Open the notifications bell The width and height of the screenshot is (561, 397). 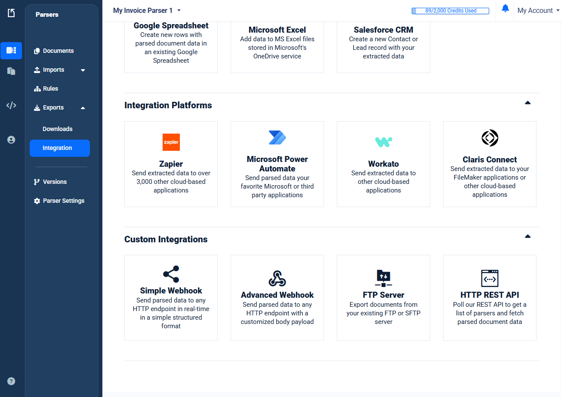coord(506,9)
